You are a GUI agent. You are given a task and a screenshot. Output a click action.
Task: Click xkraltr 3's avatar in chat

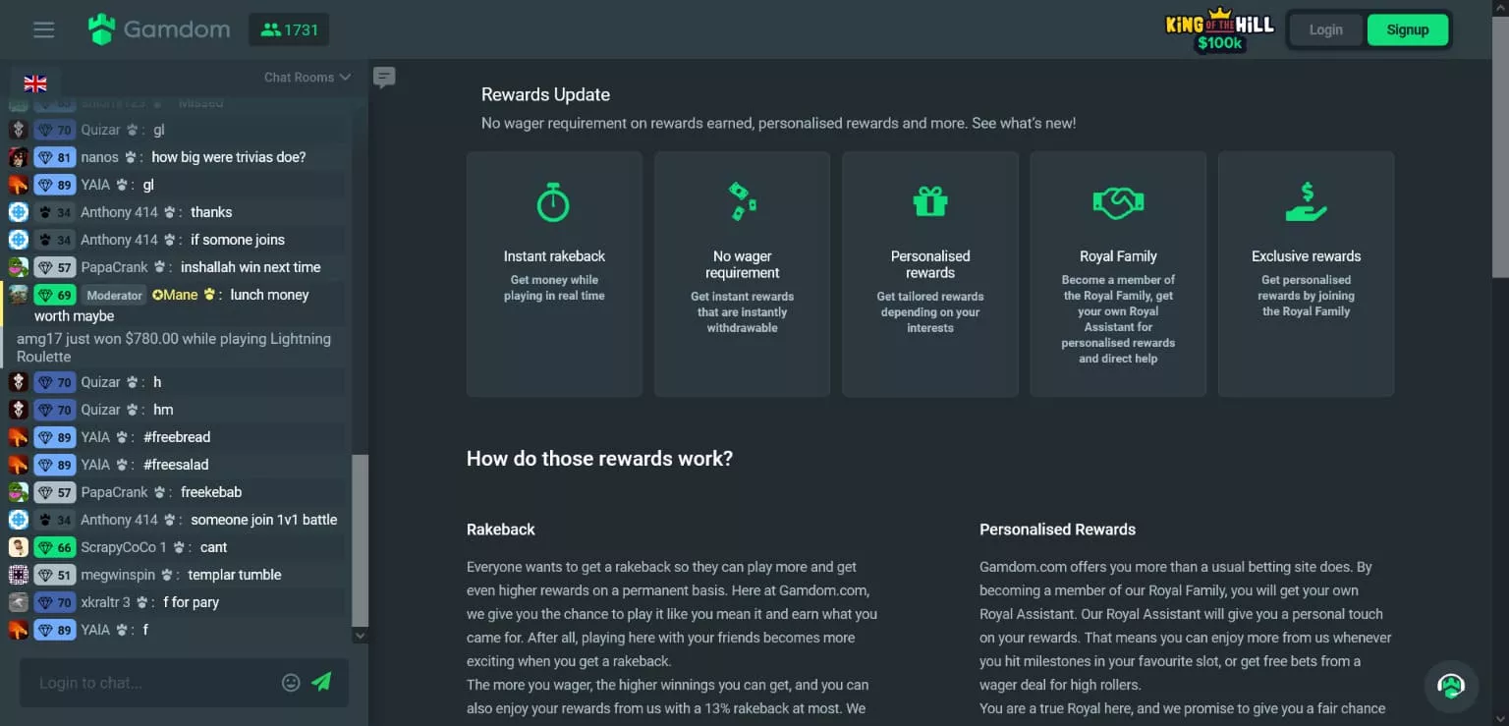18,602
